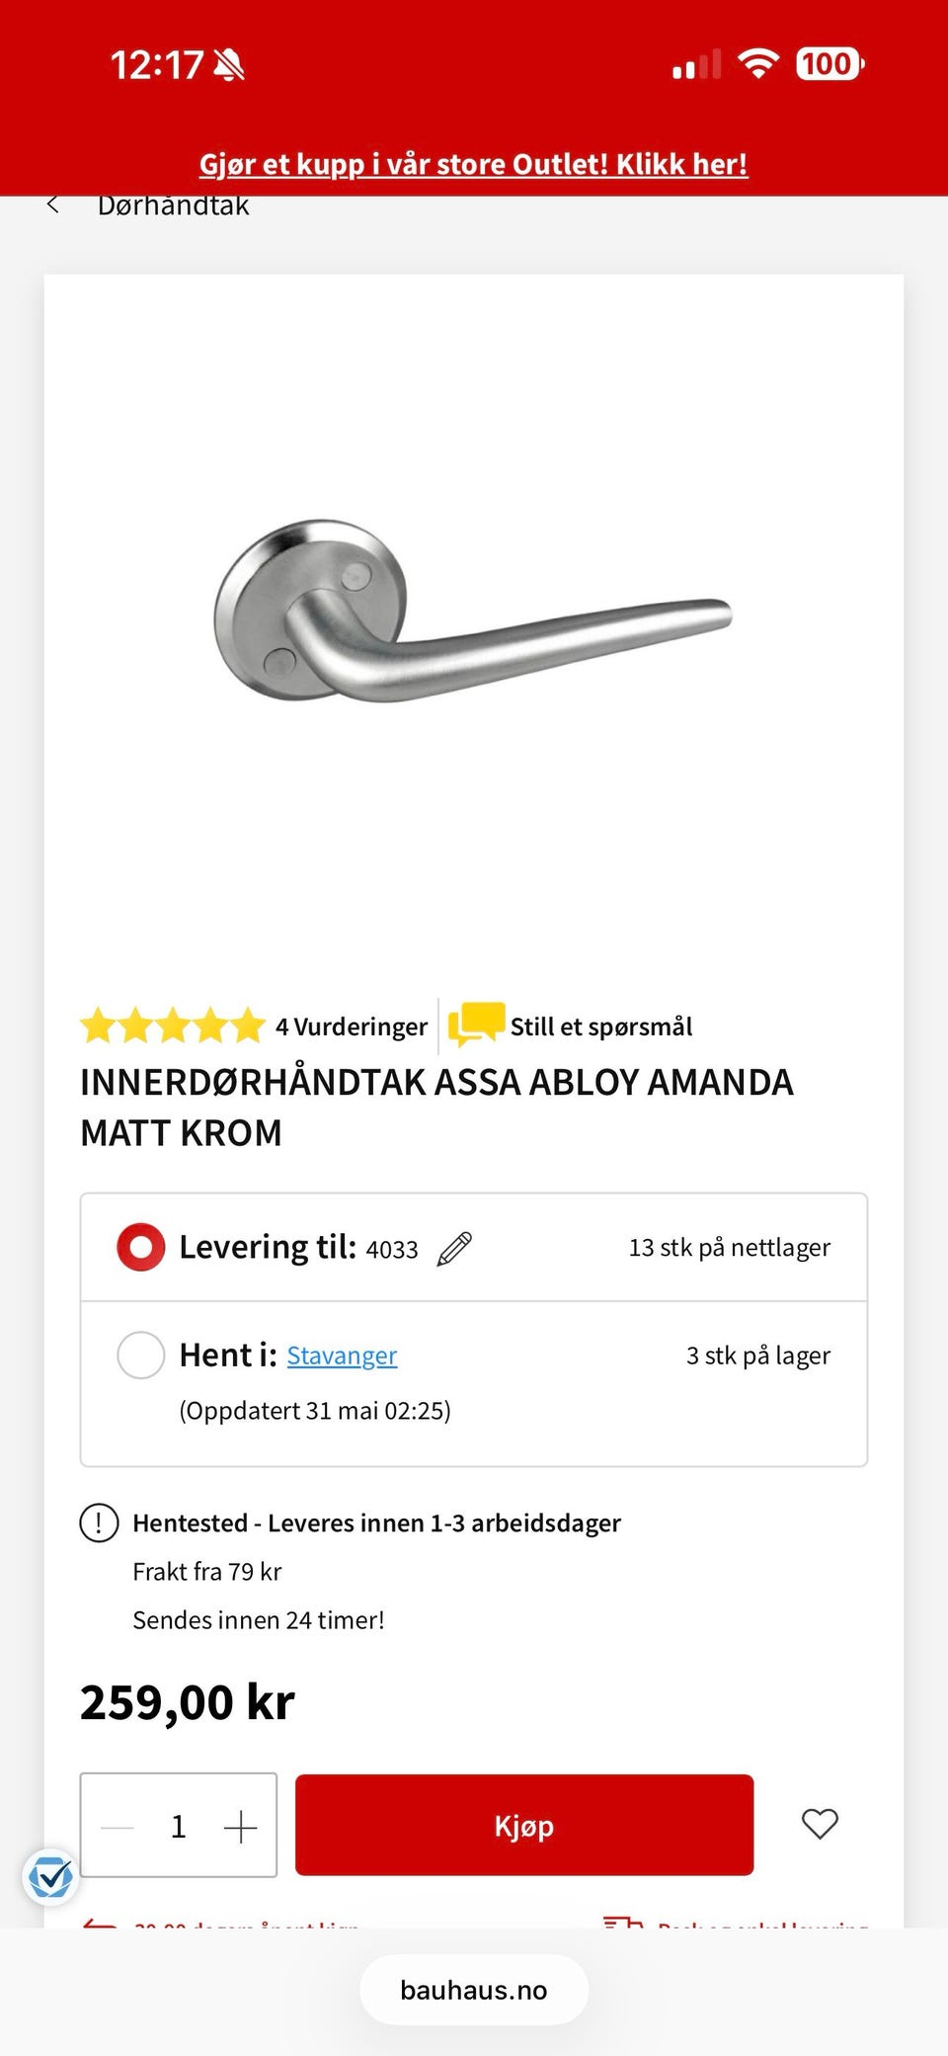Decrease quantity with the minus icon
948x2056 pixels.
(x=118, y=1827)
